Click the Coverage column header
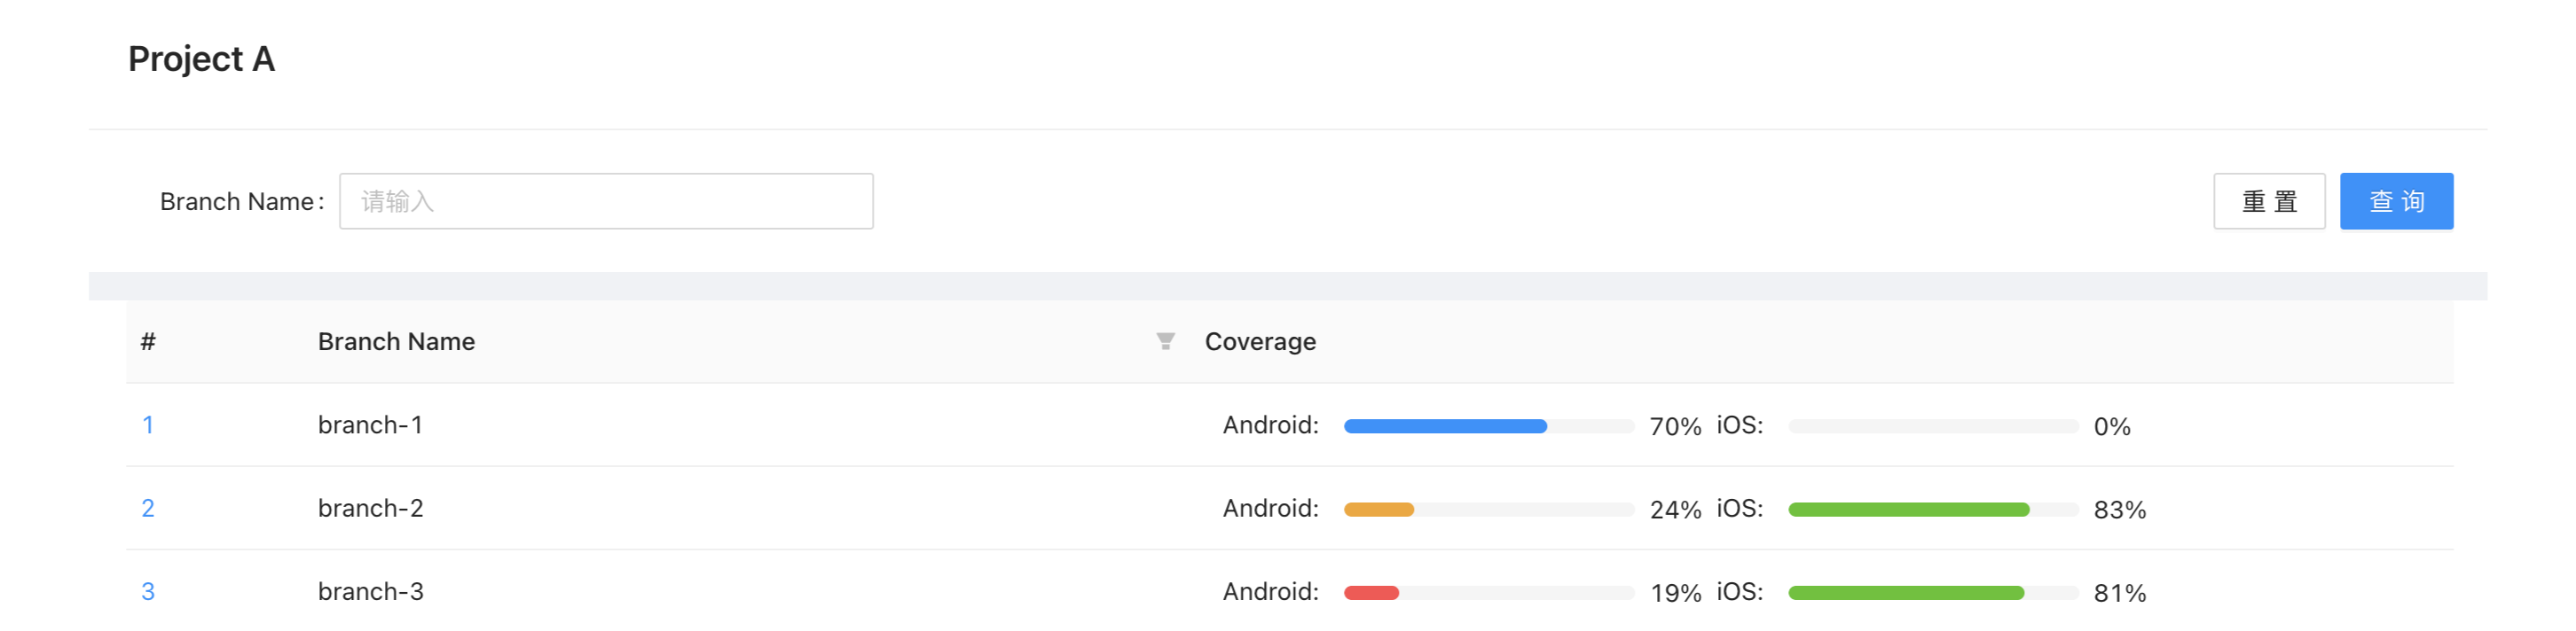Viewport: 2576px width, 631px height. (x=1260, y=341)
